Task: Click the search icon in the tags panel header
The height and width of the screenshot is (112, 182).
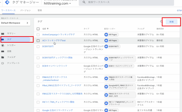Action: pos(161,21)
